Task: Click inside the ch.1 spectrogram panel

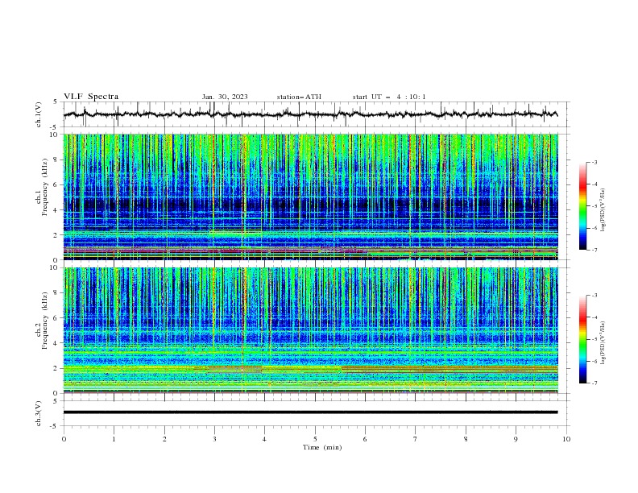Action: (310, 197)
